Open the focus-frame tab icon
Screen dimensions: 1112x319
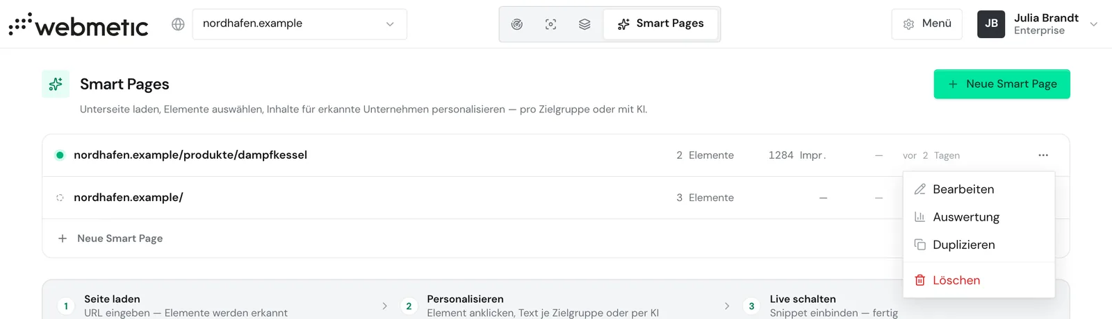pyautogui.click(x=551, y=24)
